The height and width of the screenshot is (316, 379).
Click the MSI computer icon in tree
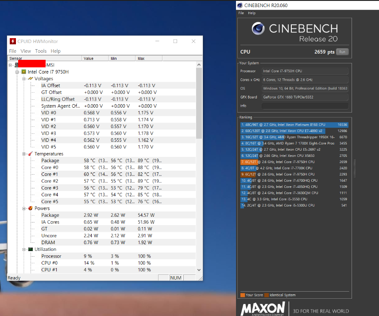(x=17, y=65)
